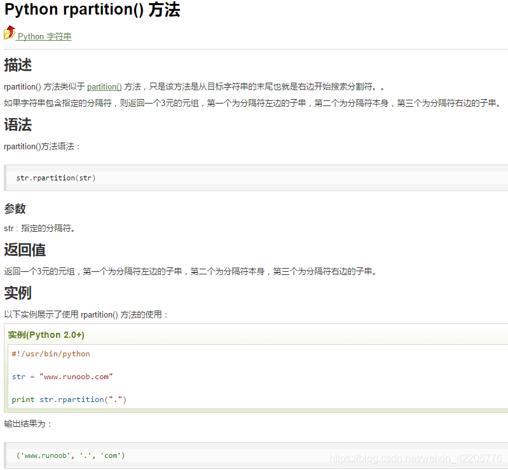Click the str = "www.runoob.com" code line

pyautogui.click(x=62, y=377)
